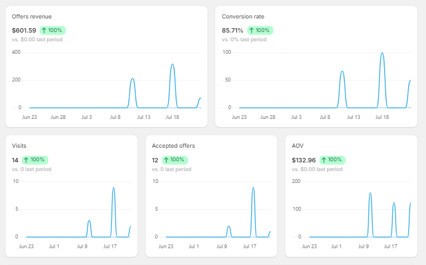Click the $132.96 AOV value
Screen dimensions: 426x265
pos(304,160)
